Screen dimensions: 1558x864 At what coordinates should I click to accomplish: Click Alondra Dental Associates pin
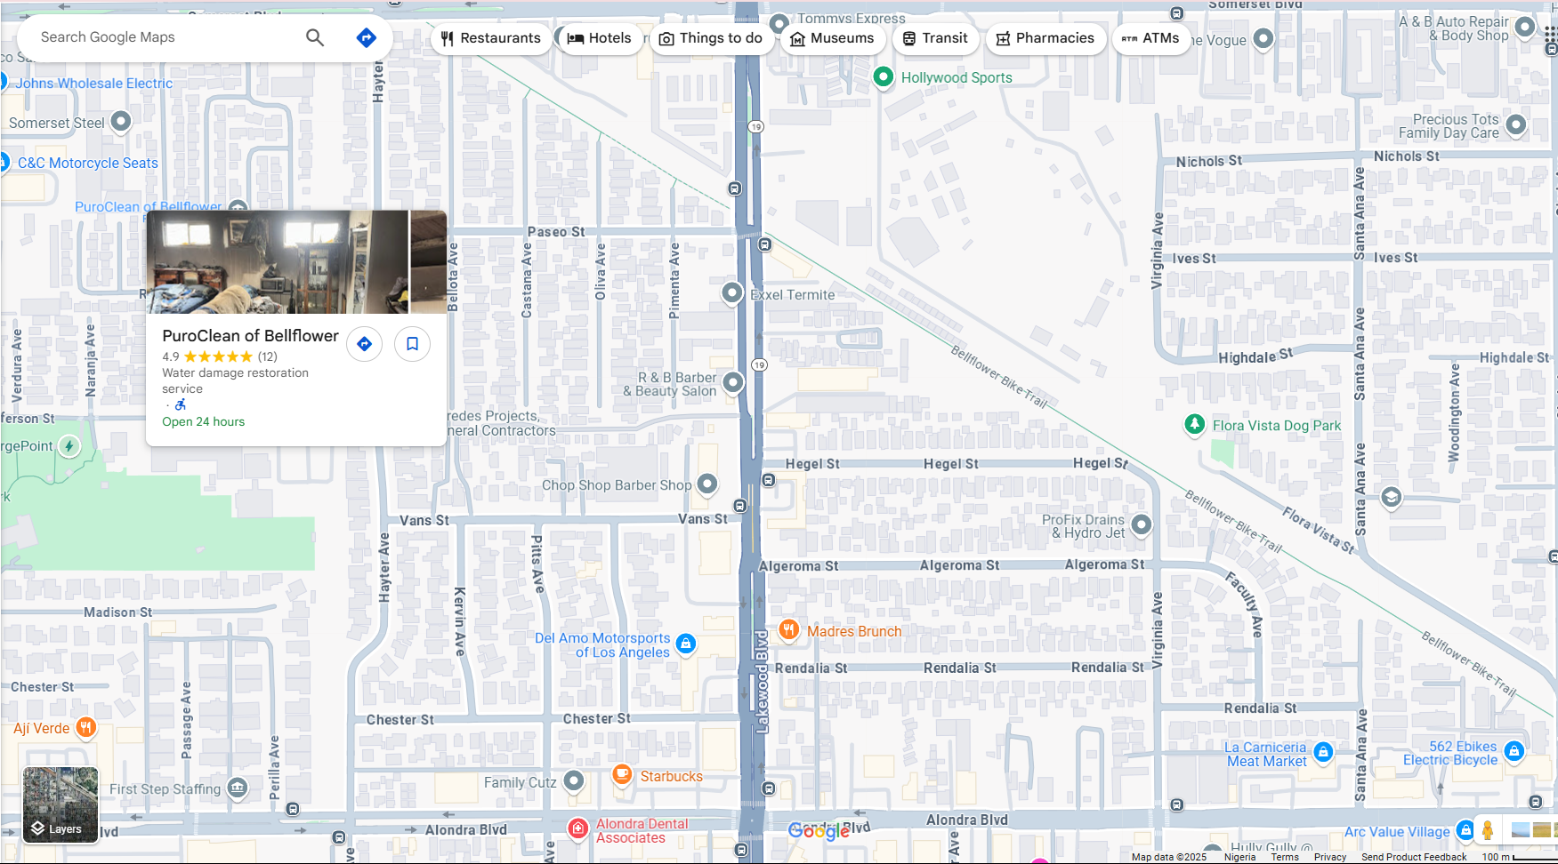click(x=577, y=829)
